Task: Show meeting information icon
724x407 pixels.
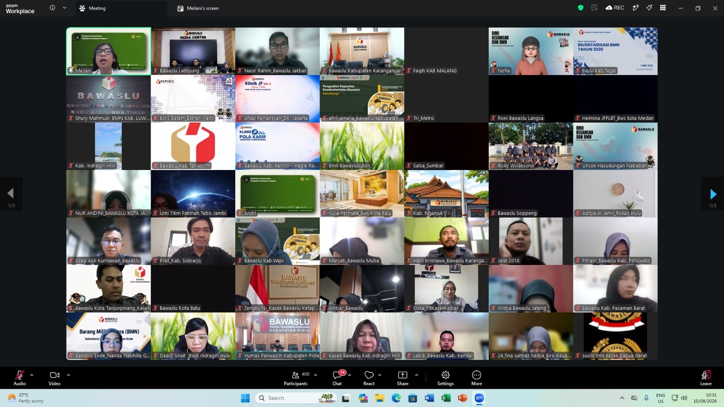Action: click(52, 8)
